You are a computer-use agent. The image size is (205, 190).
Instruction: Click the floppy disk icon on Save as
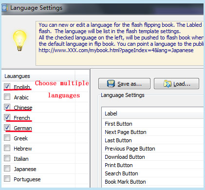[x=111, y=84]
